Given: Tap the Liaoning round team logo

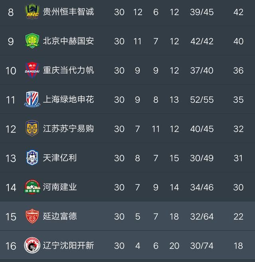Looking at the screenshot, I should pos(32,245).
